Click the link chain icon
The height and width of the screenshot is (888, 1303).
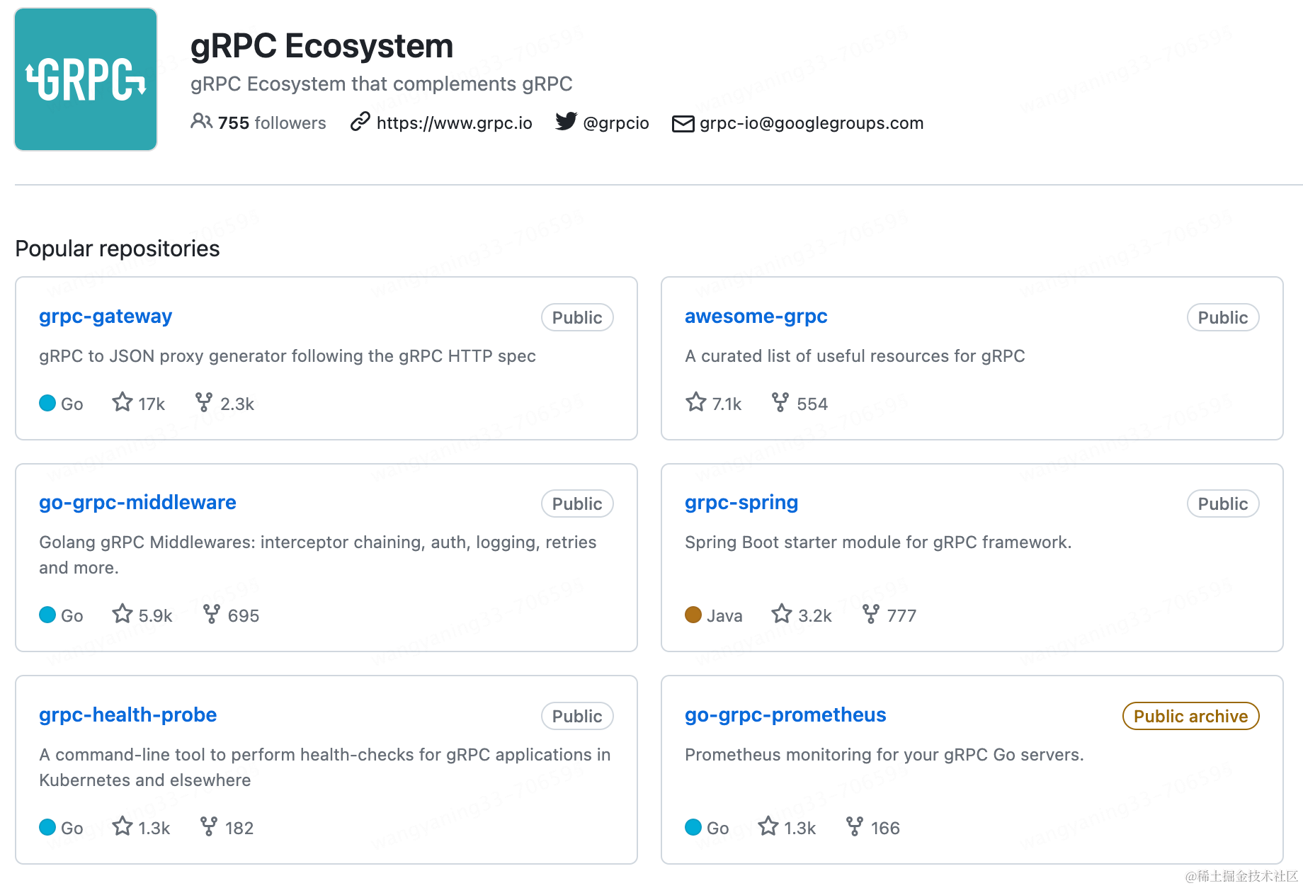click(360, 122)
